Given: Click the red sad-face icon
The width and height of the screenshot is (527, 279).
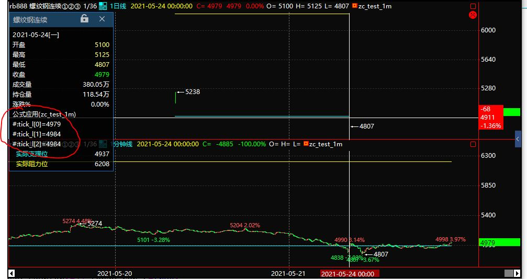Looking at the screenshot, I should (x=473, y=15).
